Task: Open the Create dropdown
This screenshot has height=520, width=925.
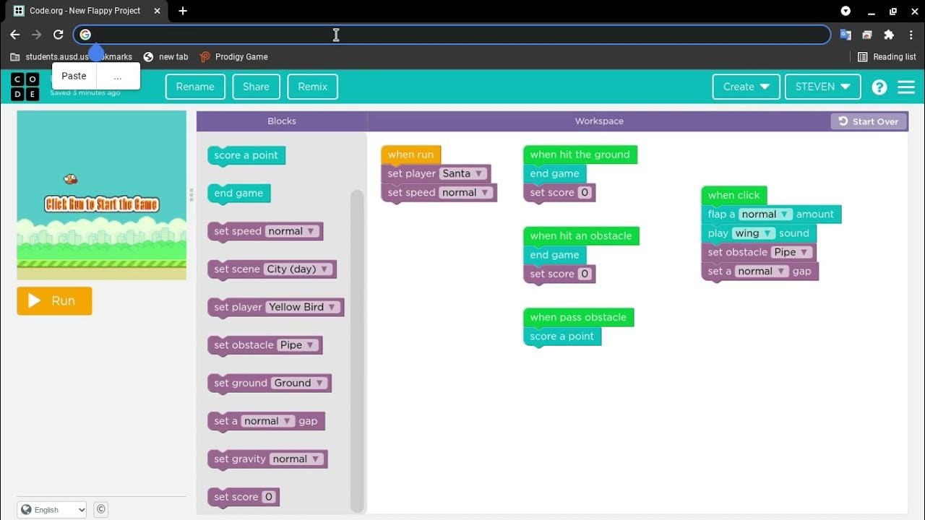Action: tap(746, 87)
